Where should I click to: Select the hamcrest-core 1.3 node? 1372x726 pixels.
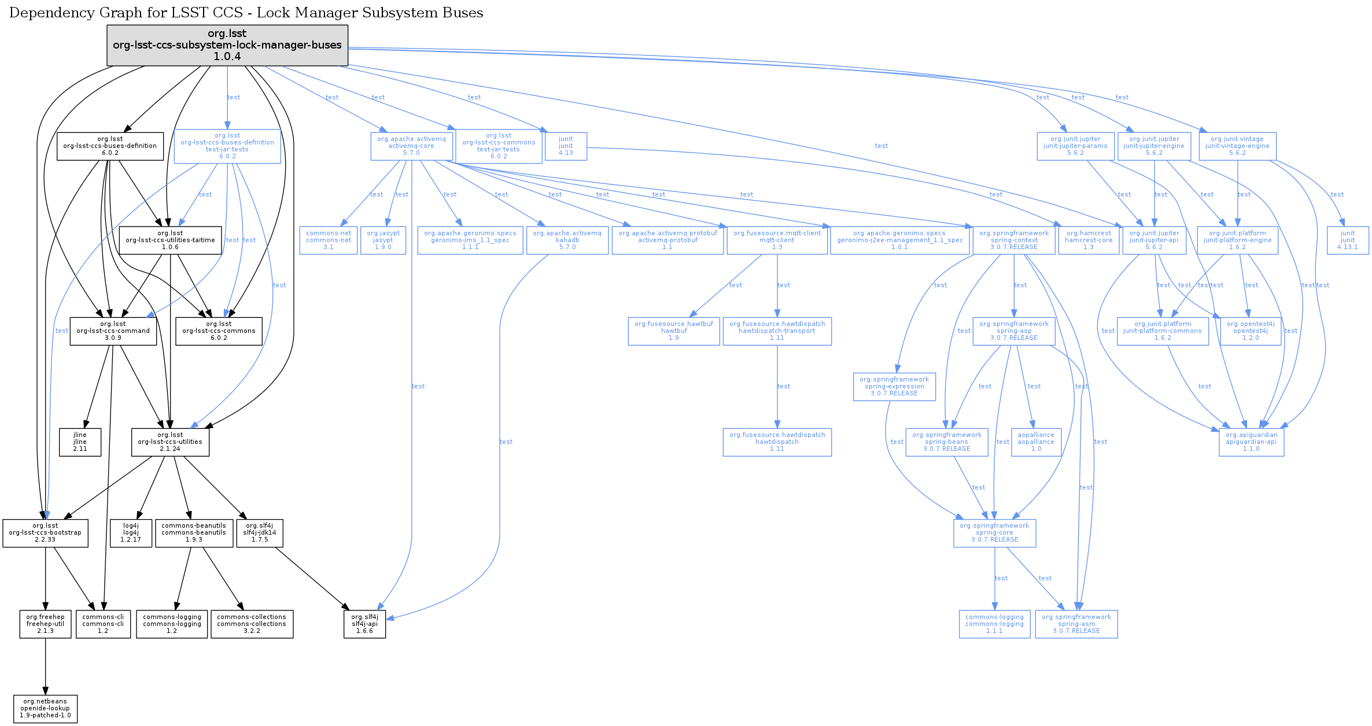pyautogui.click(x=1089, y=240)
